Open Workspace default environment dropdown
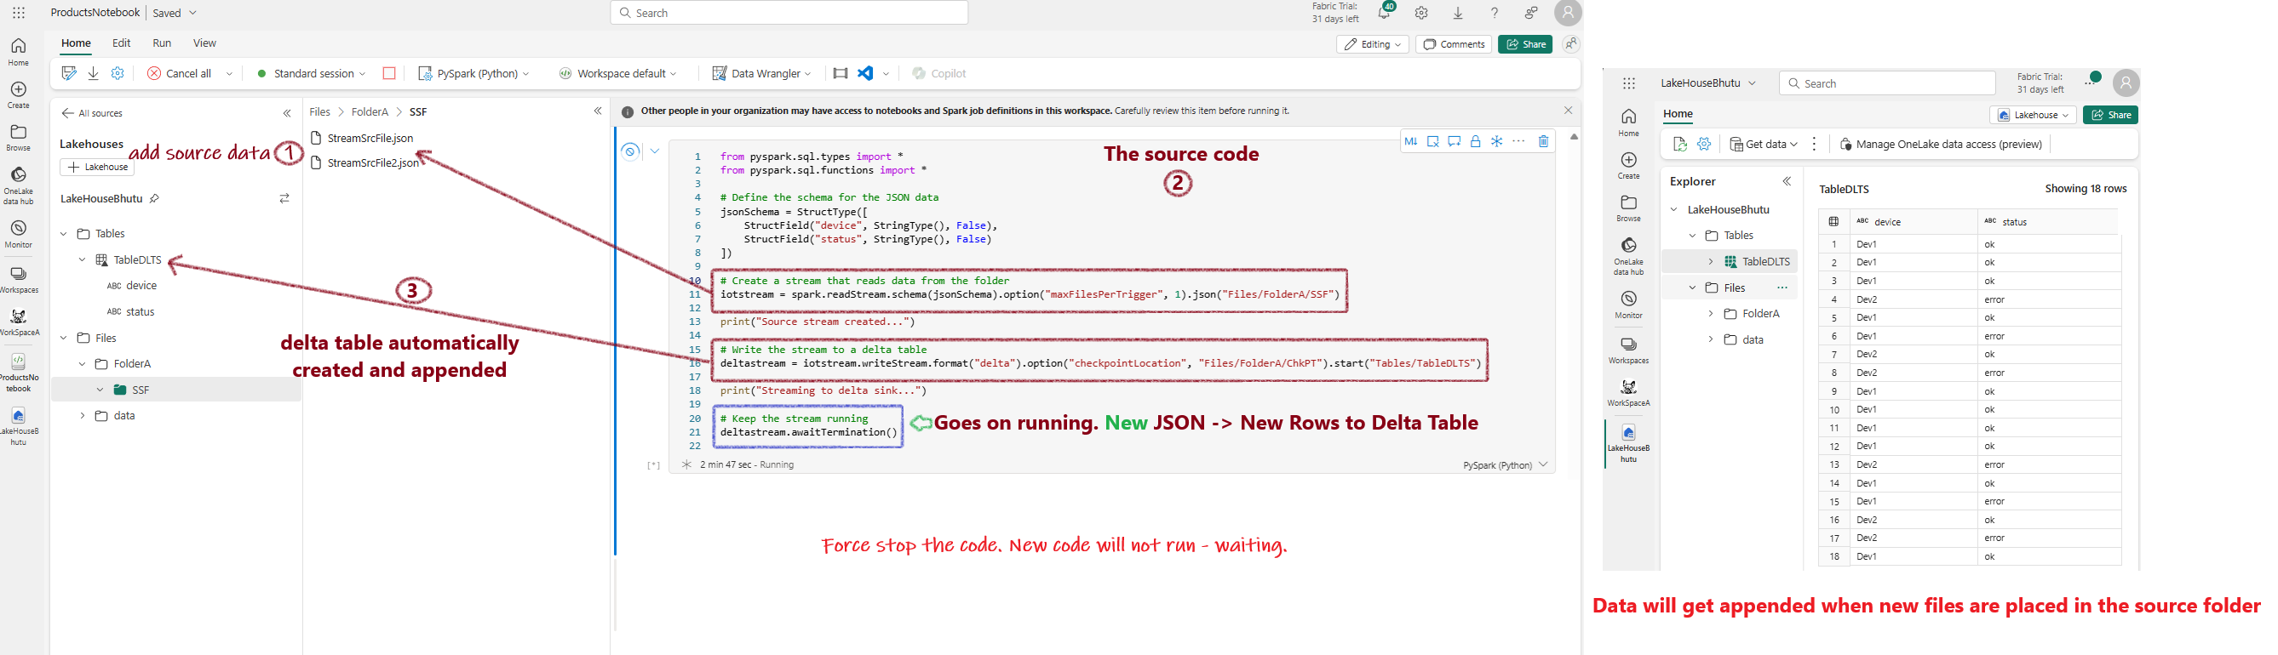Screen dimensions: 2278x655 coord(618,73)
